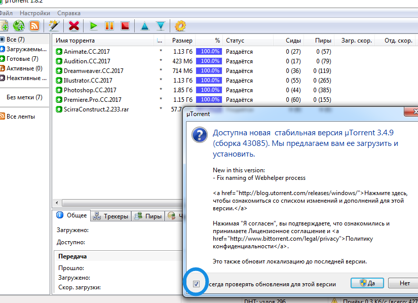Sort by Пиры column header
This screenshot has height=303, width=418.
[319, 41]
